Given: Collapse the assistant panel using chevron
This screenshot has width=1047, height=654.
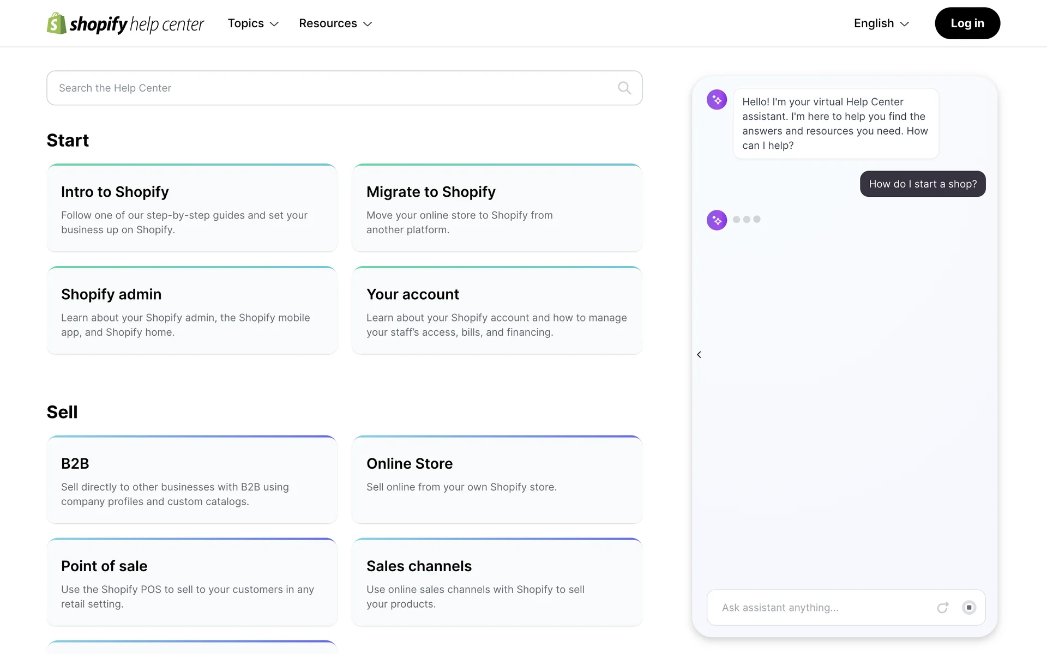Looking at the screenshot, I should [699, 355].
